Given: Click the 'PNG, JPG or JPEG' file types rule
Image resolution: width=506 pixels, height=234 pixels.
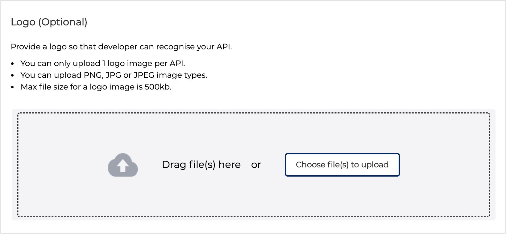Looking at the screenshot, I should click(x=114, y=75).
